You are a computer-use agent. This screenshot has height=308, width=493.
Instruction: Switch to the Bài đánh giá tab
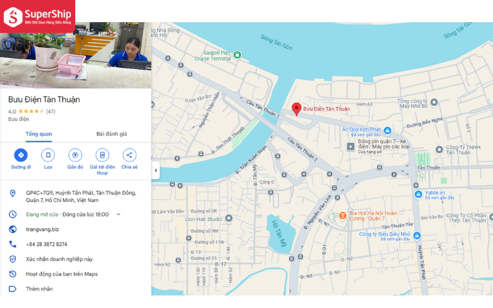pos(112,134)
